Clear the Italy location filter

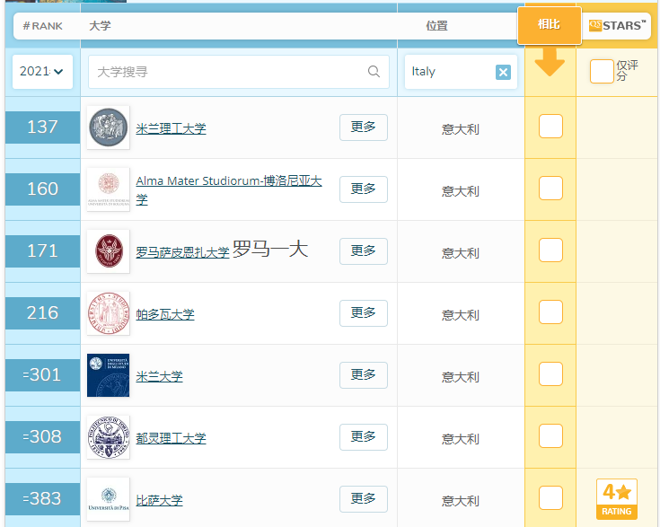tap(503, 72)
